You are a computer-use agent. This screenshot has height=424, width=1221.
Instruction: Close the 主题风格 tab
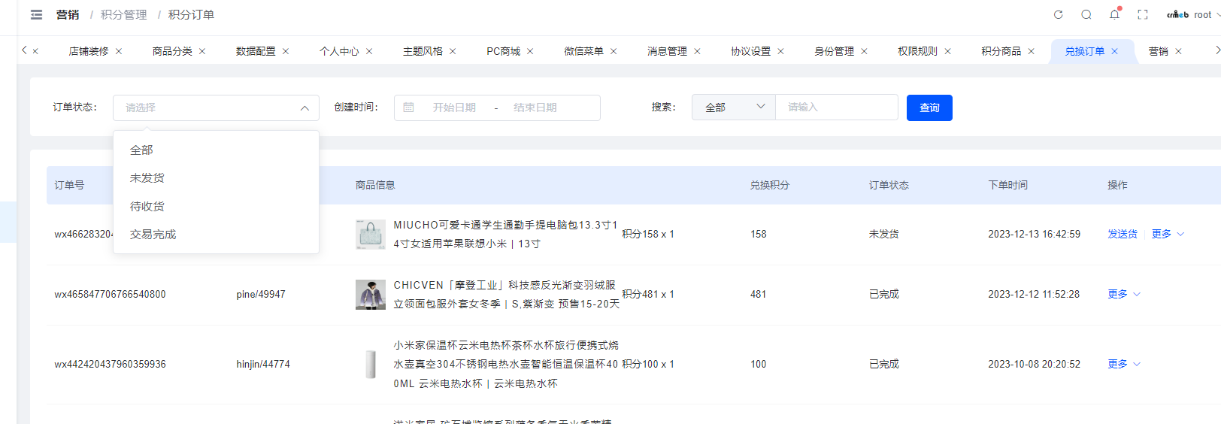tap(453, 51)
